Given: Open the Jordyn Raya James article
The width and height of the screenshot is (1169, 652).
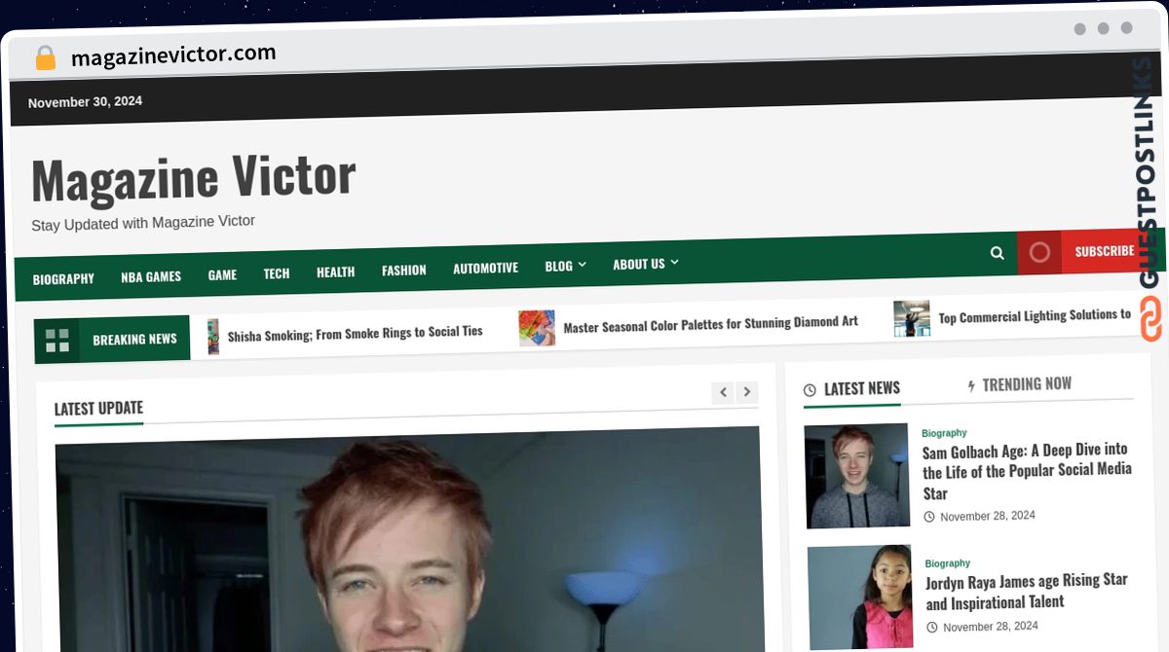Looking at the screenshot, I should coord(1026,591).
